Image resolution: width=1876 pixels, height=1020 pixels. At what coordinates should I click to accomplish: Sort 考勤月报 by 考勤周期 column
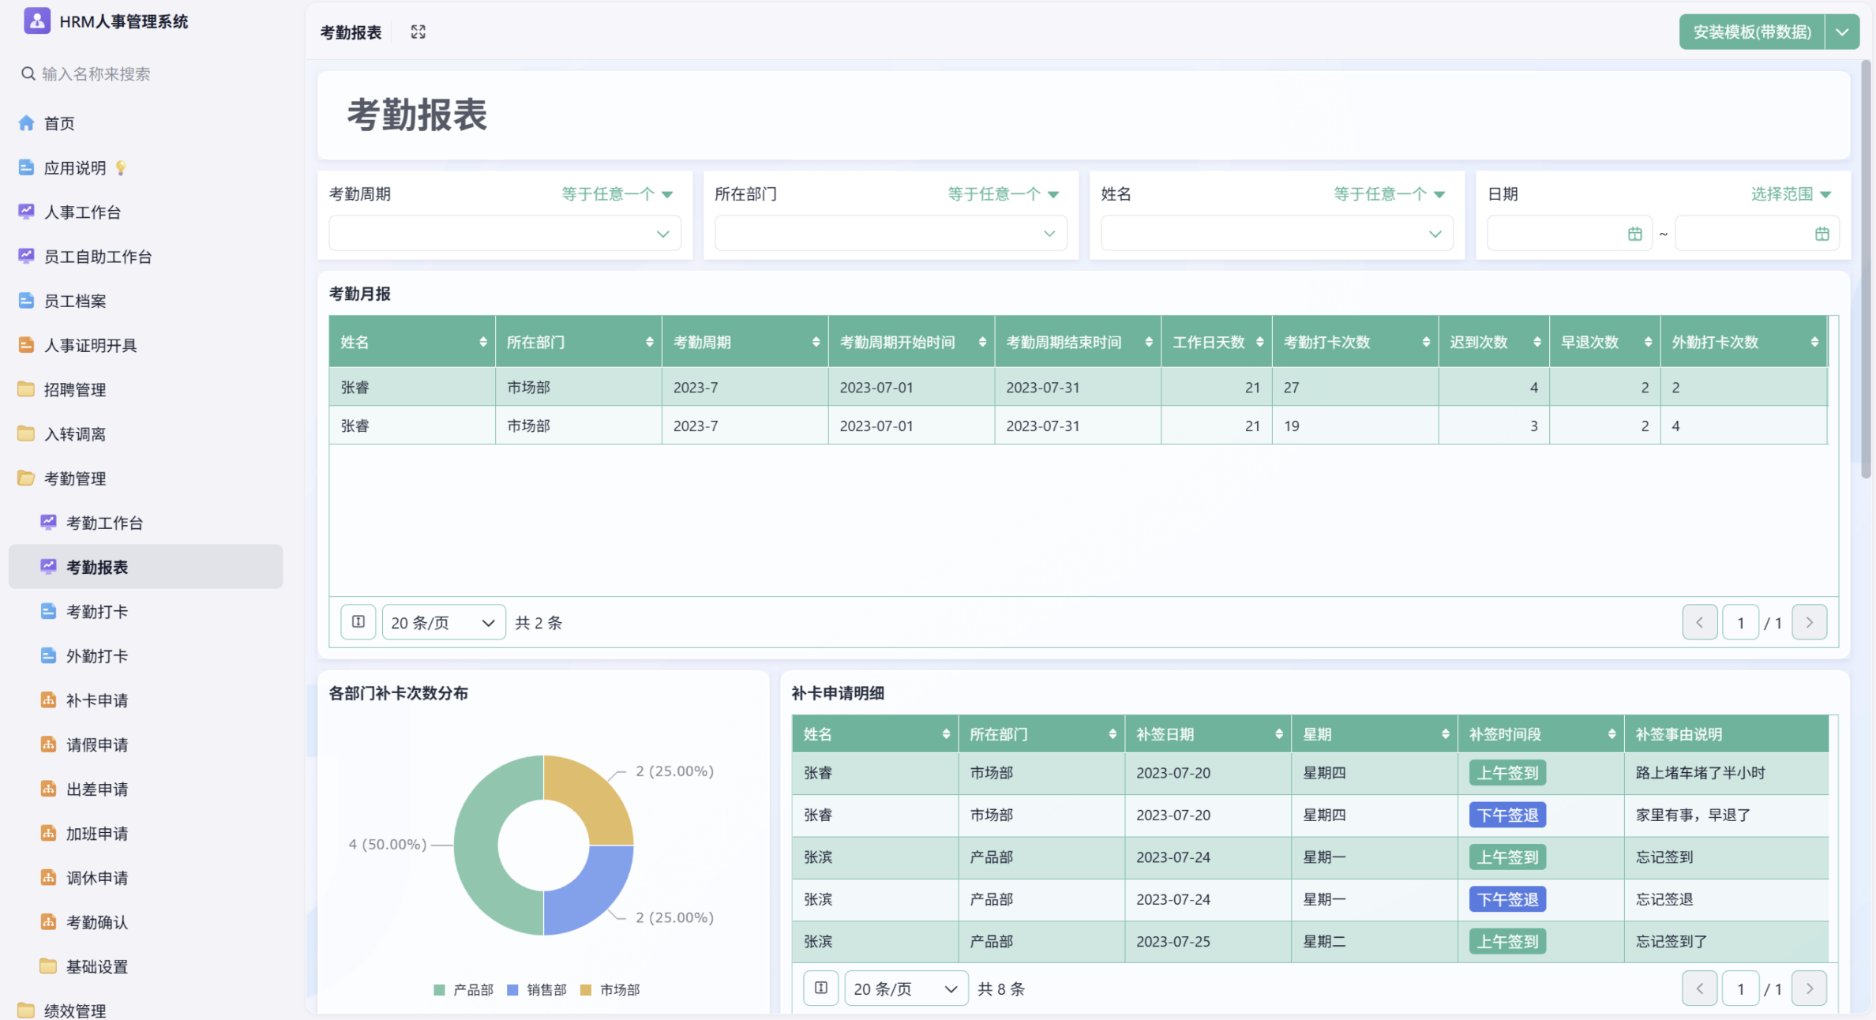(x=816, y=342)
